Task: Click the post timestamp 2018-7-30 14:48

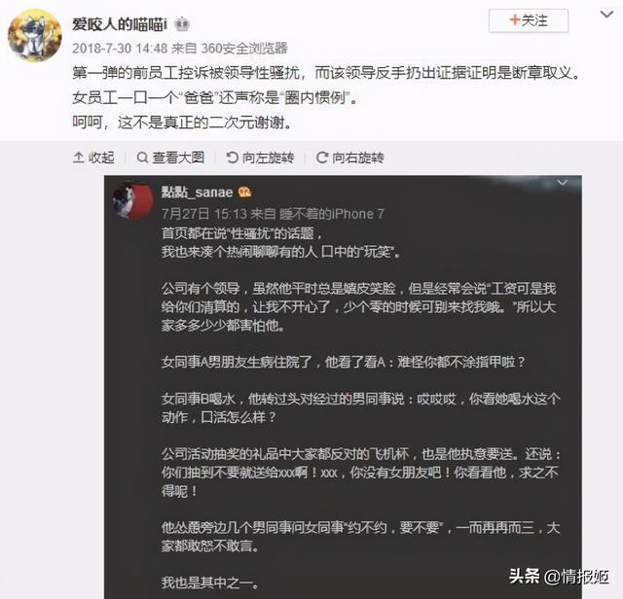Action: pos(120,49)
